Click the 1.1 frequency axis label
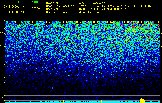 2,33
